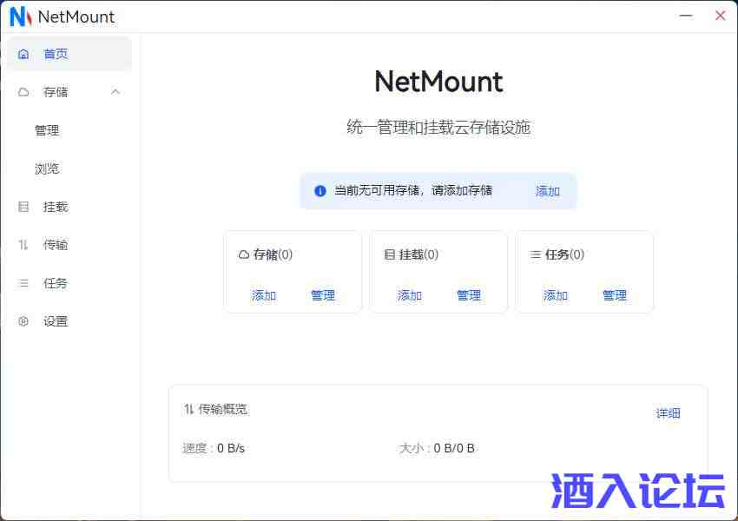Click the NetMount logo icon in title bar
The width and height of the screenshot is (738, 521).
21,17
